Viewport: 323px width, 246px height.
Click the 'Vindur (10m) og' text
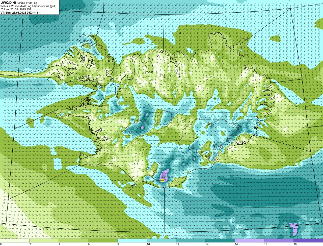27,3
